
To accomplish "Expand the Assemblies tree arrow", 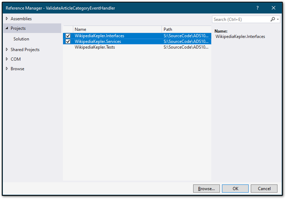I will coord(7,18).
